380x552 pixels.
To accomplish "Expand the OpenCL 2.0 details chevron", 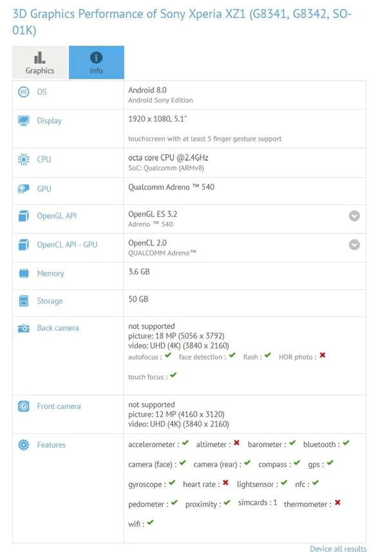I will click(x=354, y=245).
